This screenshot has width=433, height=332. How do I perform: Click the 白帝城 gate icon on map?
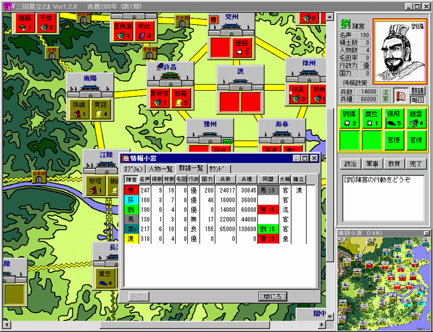[x=39, y=177]
